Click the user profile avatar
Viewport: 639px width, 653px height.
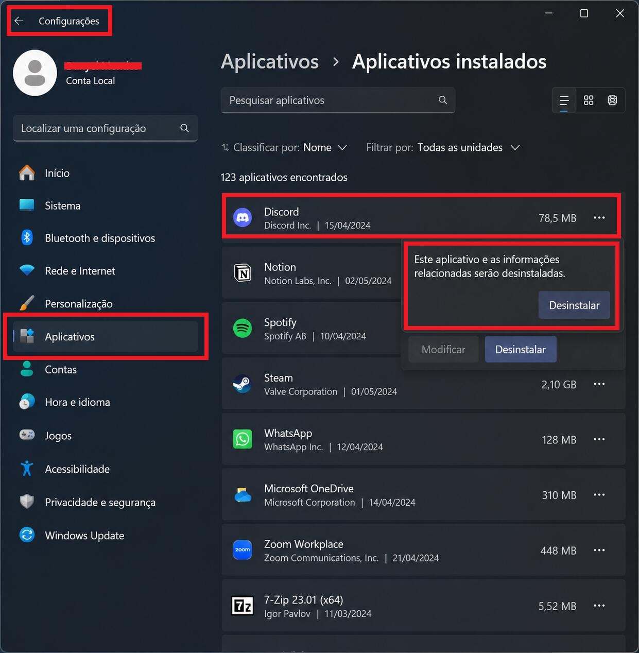35,73
